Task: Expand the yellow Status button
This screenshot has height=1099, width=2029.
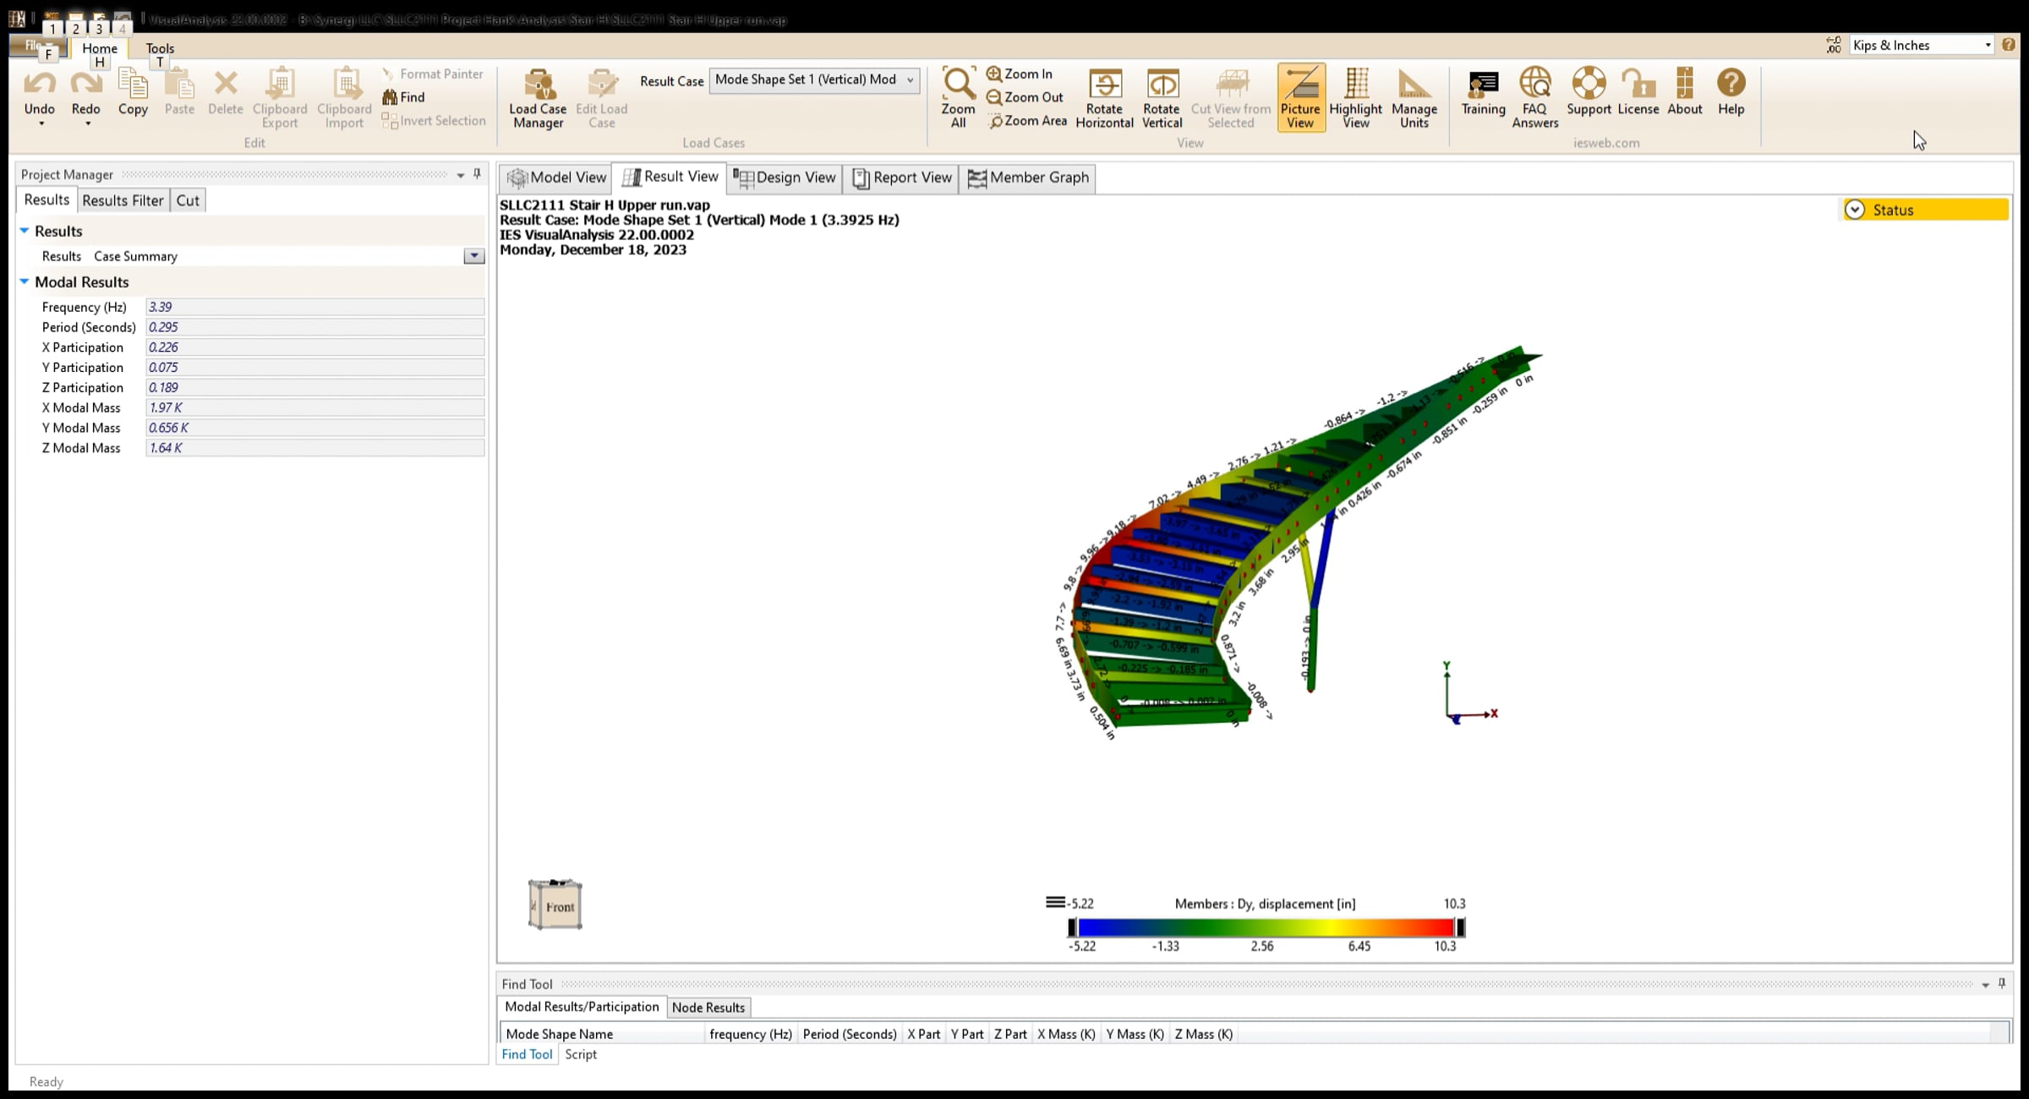Action: 1855,210
